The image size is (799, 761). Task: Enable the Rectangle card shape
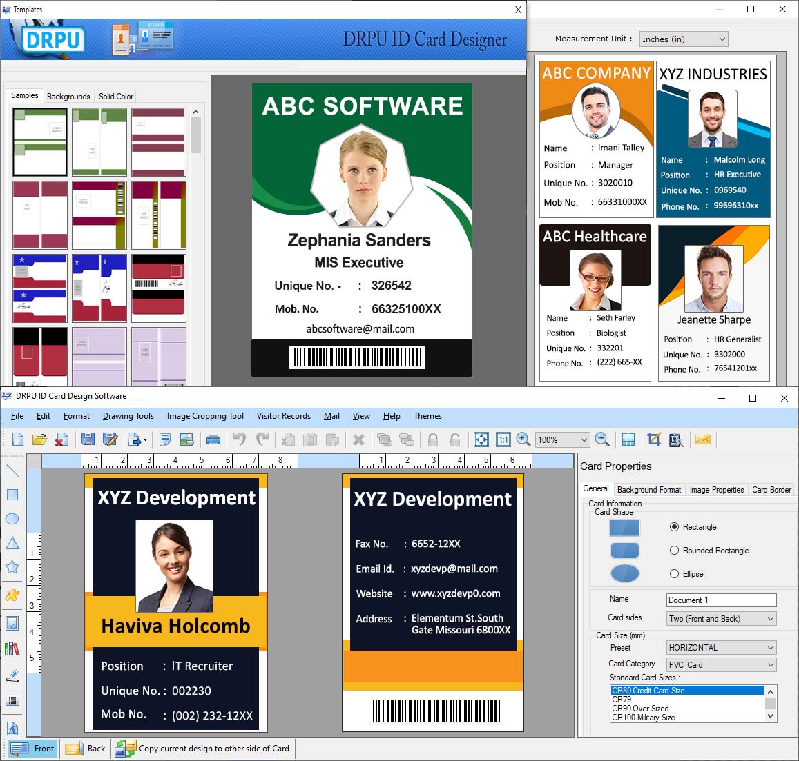coord(675,526)
